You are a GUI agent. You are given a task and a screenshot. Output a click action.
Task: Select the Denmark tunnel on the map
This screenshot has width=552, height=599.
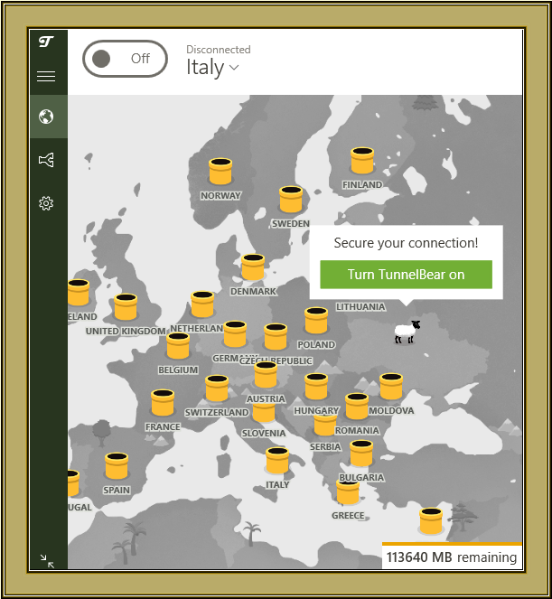click(253, 267)
